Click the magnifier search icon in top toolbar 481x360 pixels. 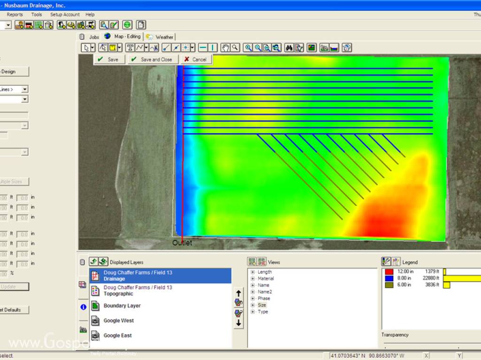click(x=104, y=25)
